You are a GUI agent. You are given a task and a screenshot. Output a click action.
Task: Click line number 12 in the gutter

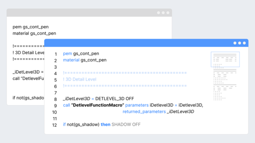pos(54,125)
